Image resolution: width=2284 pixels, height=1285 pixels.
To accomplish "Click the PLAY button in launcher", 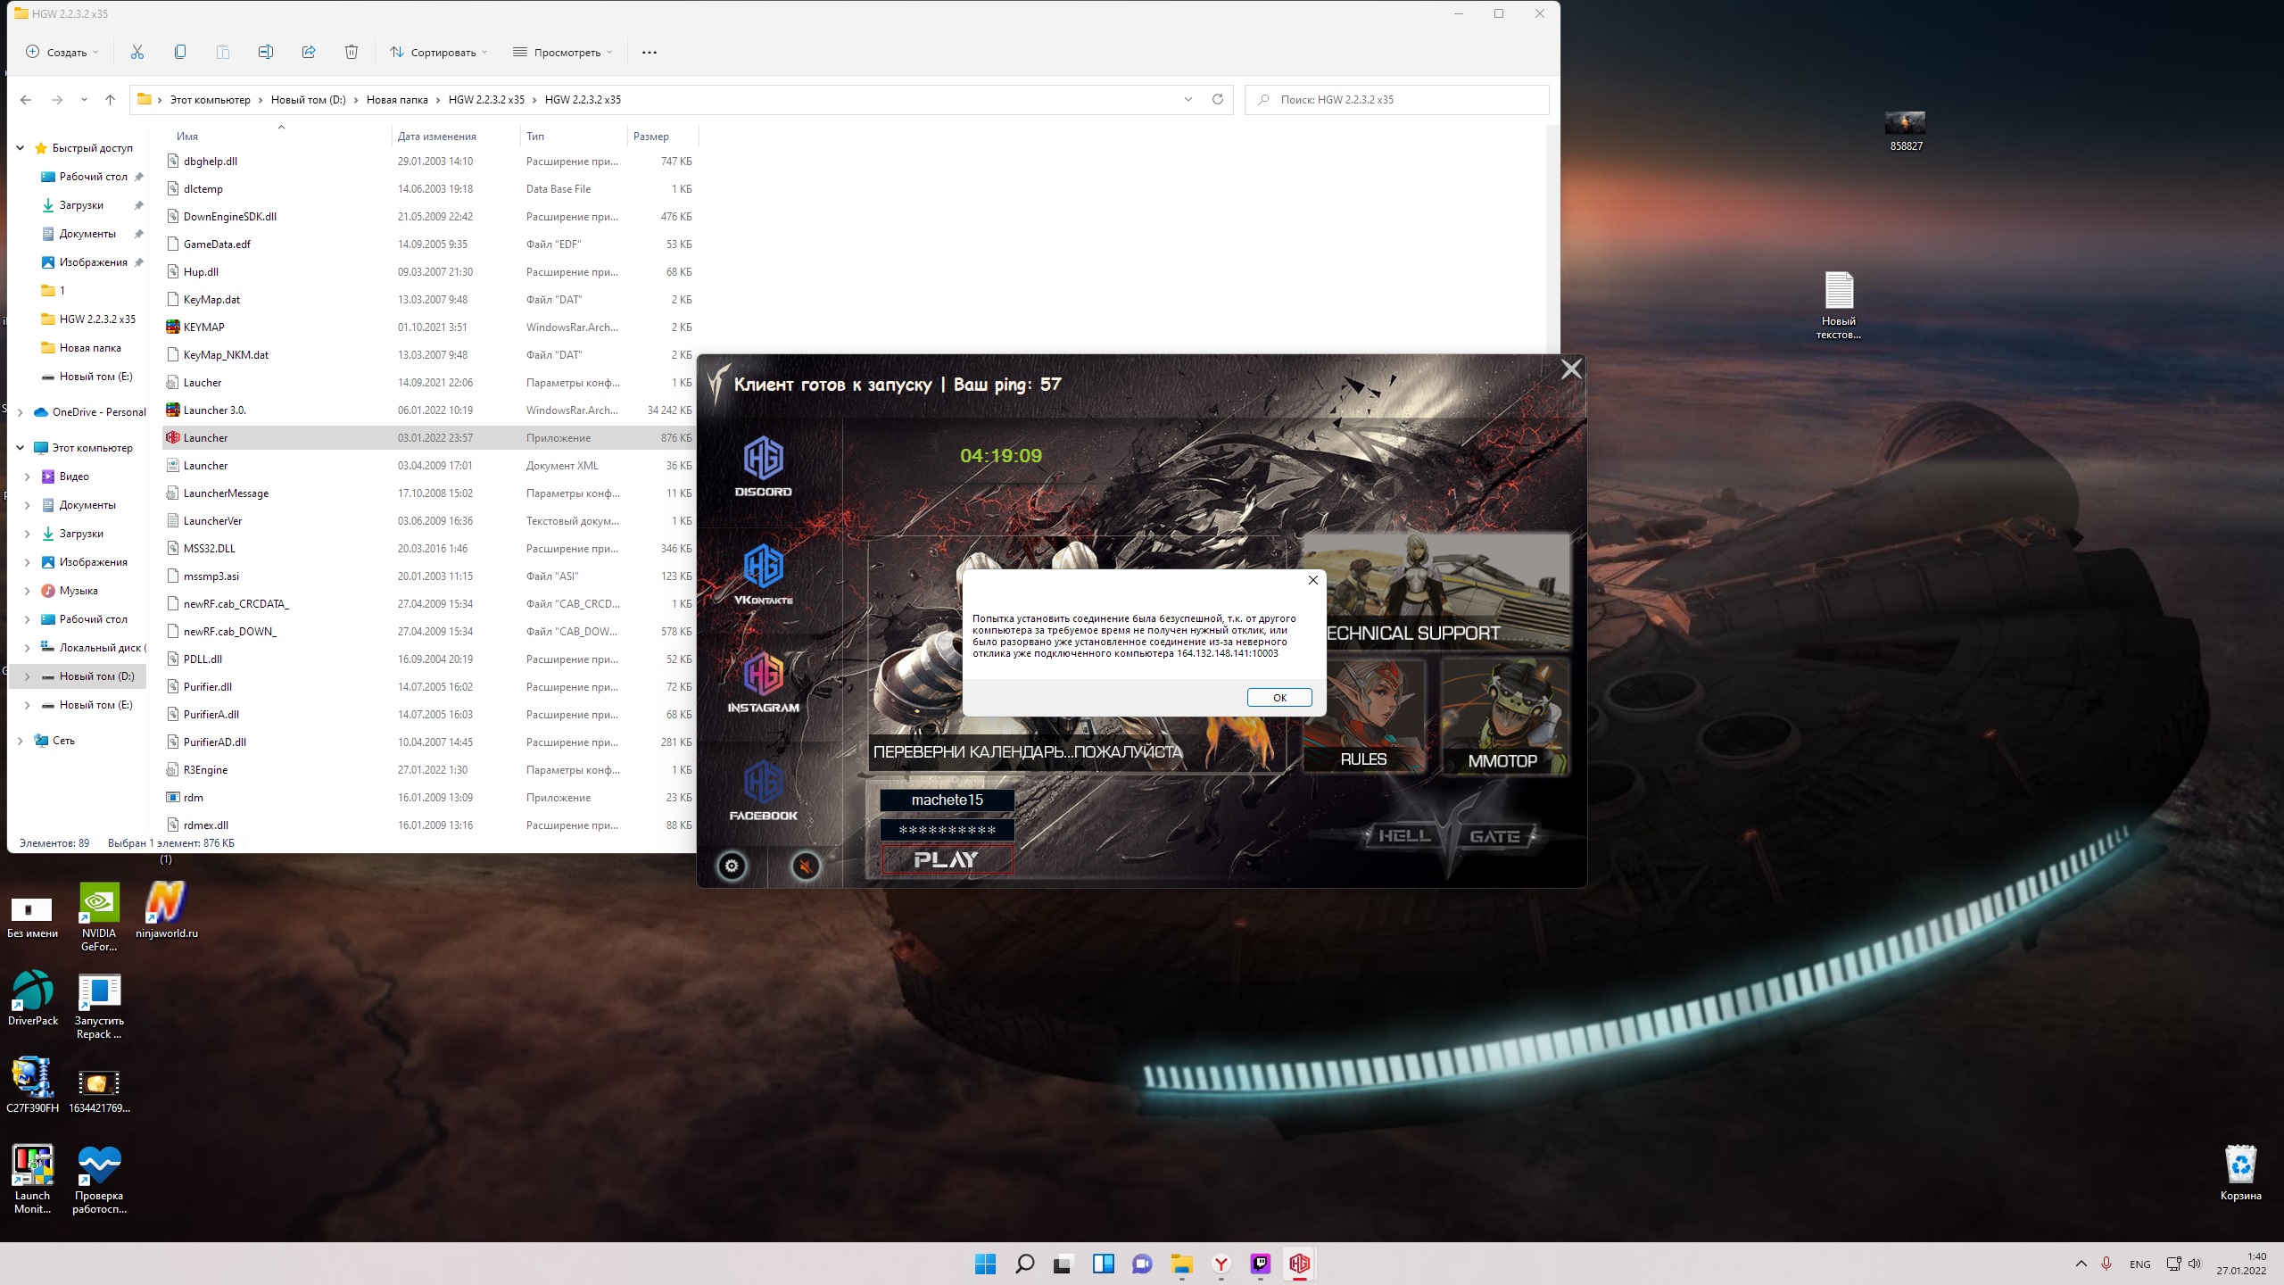I will click(947, 859).
